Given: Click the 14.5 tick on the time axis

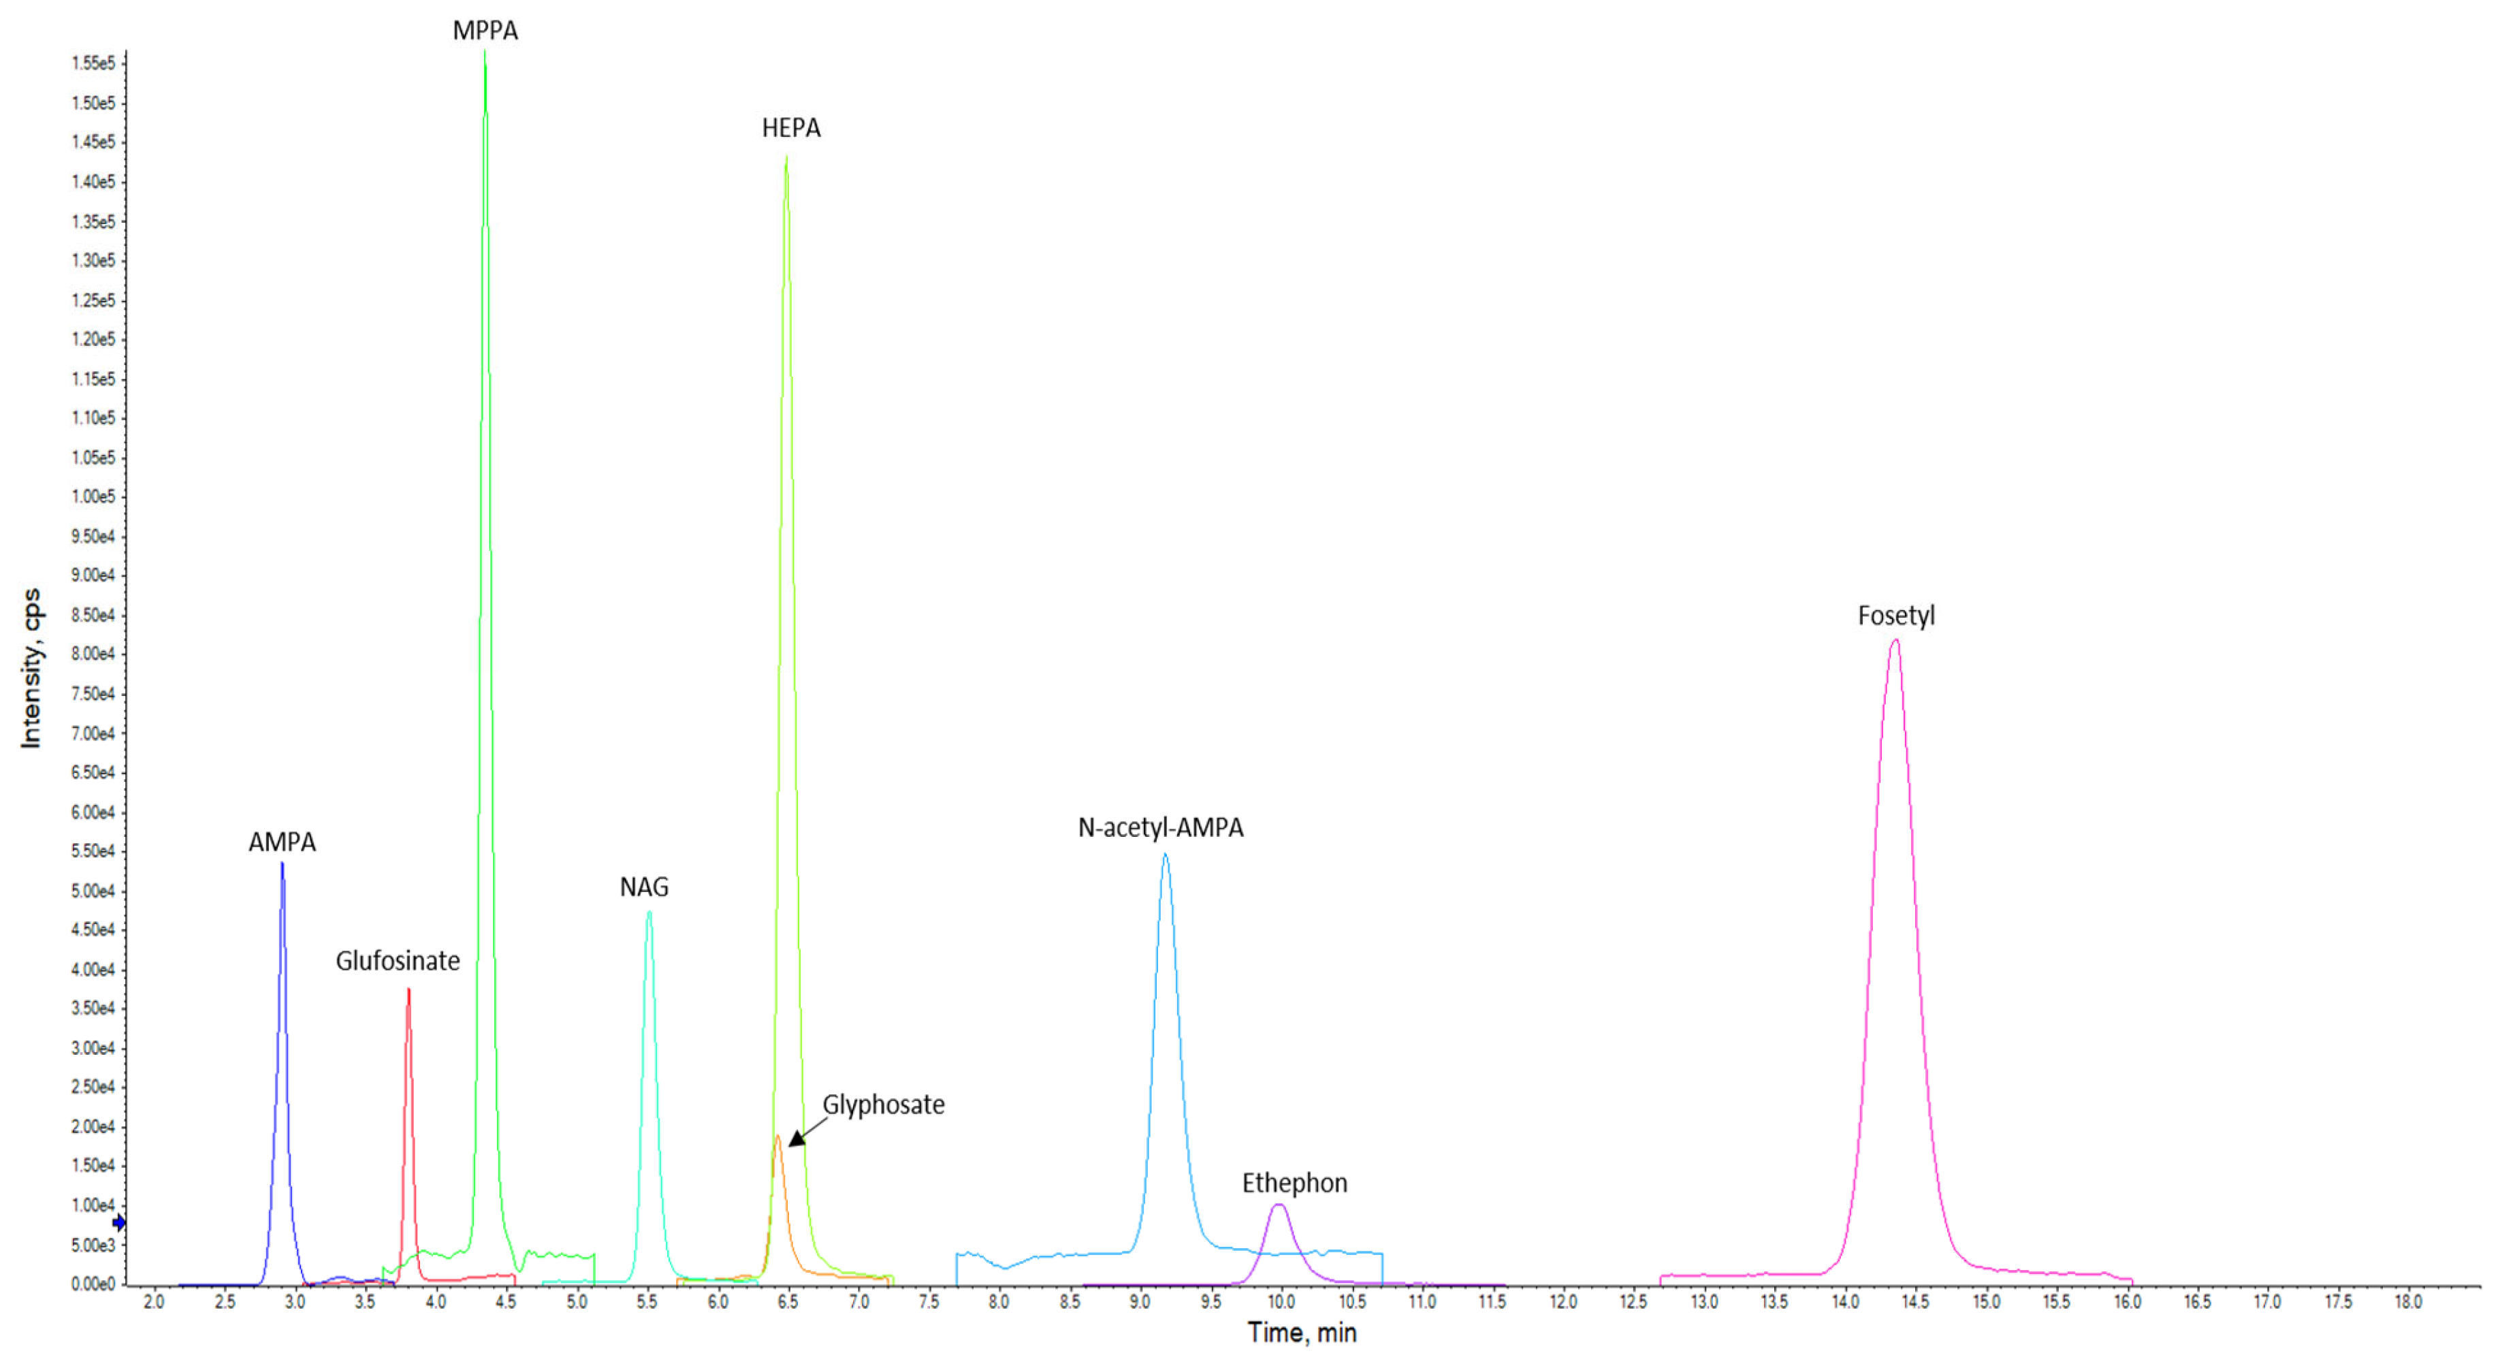Looking at the screenshot, I should point(1915,1303).
